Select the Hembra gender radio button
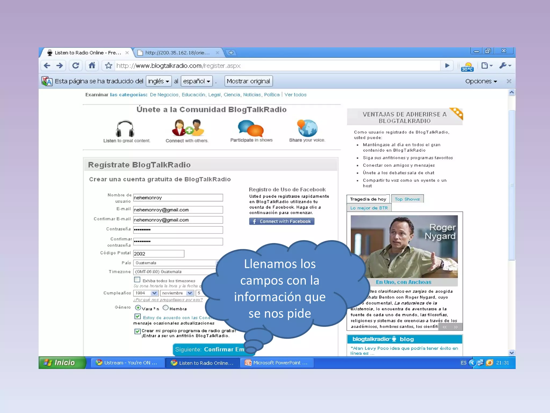The image size is (550, 413). (165, 308)
